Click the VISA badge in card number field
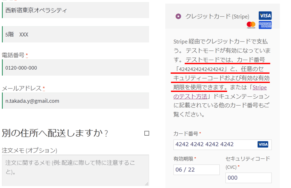The width and height of the screenshot is (291, 188). coord(263,144)
